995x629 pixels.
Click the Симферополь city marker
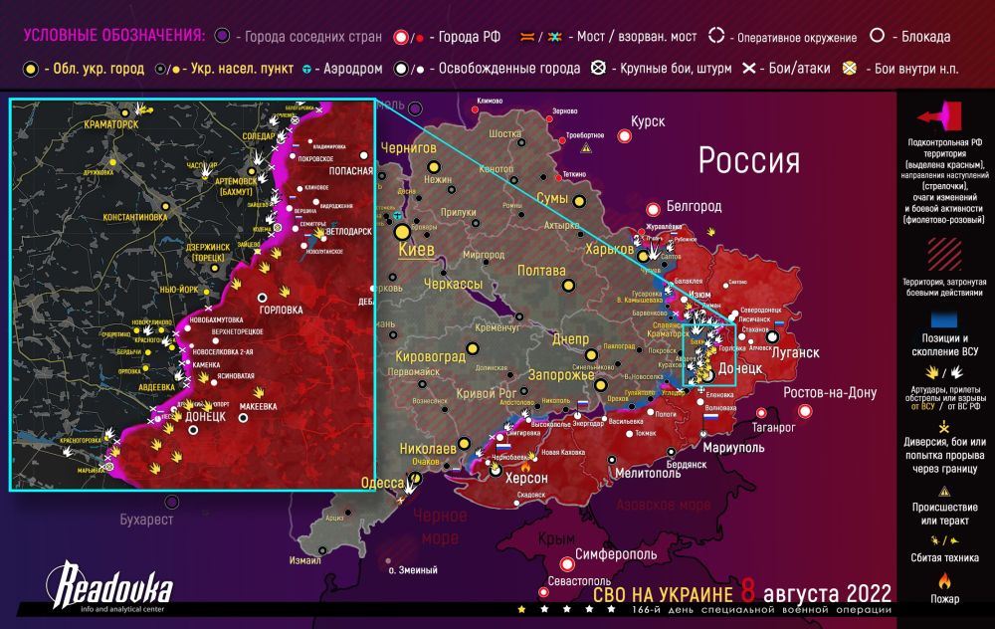click(x=567, y=563)
